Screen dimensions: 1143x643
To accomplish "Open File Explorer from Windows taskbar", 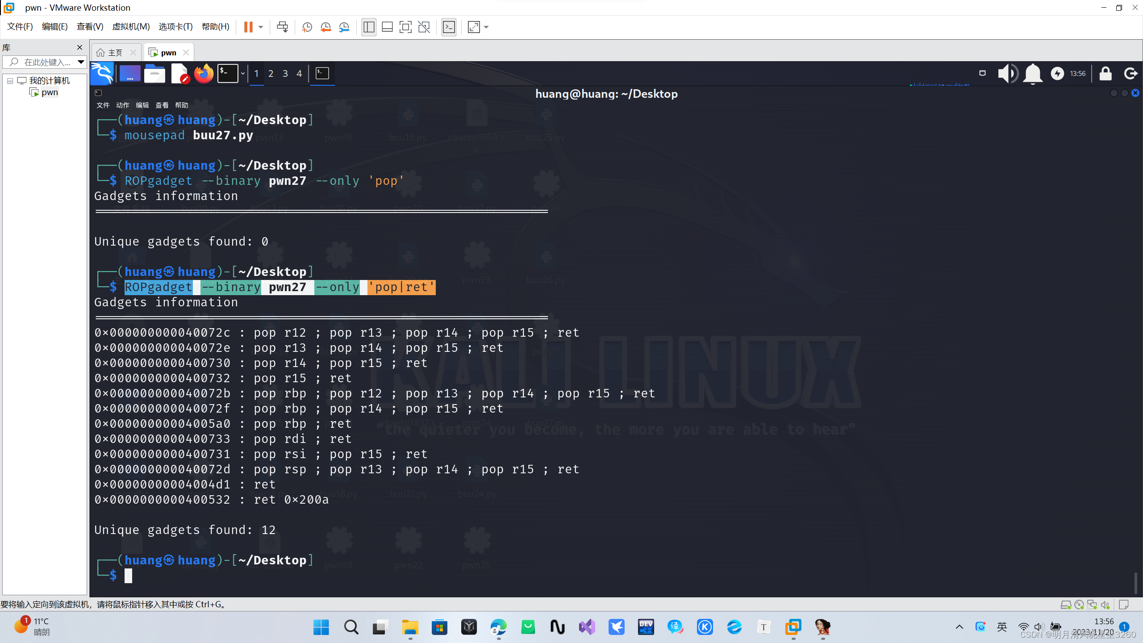I will tap(409, 627).
